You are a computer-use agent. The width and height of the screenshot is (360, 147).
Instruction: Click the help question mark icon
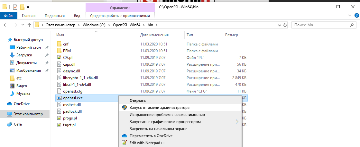pyautogui.click(x=356, y=15)
